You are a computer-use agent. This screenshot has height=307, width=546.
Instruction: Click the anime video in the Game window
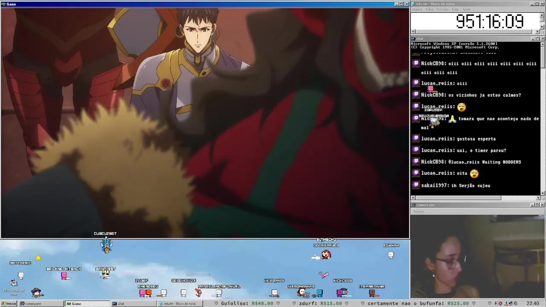tap(205, 123)
